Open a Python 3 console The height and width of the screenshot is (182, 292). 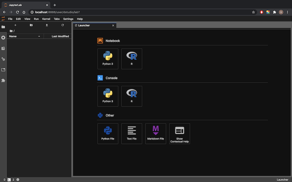pyautogui.click(x=108, y=96)
